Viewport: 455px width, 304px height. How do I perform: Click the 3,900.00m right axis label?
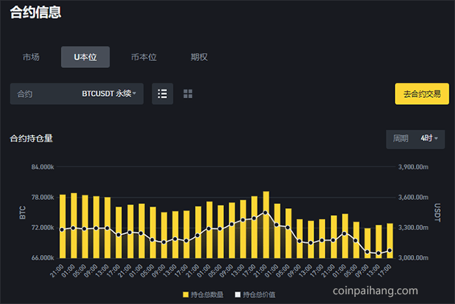pos(413,167)
